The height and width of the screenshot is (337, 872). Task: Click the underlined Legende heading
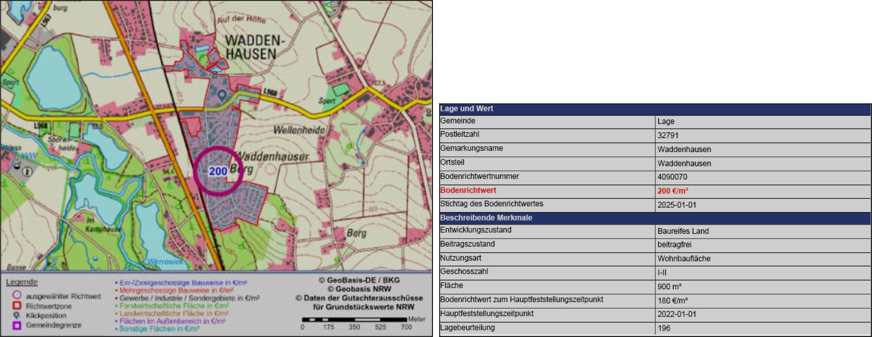pos(22,282)
